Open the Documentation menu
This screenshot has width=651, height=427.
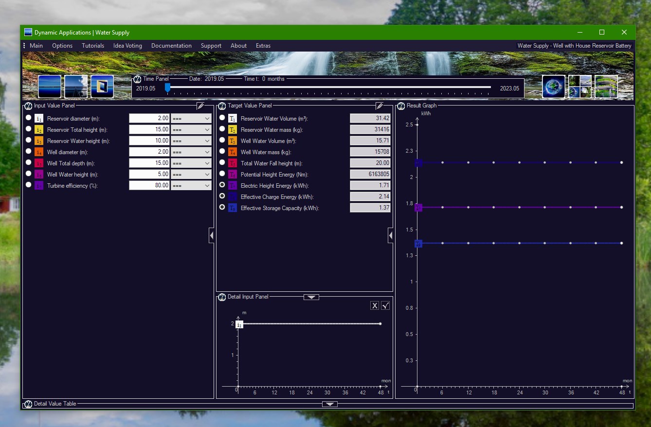[171, 46]
